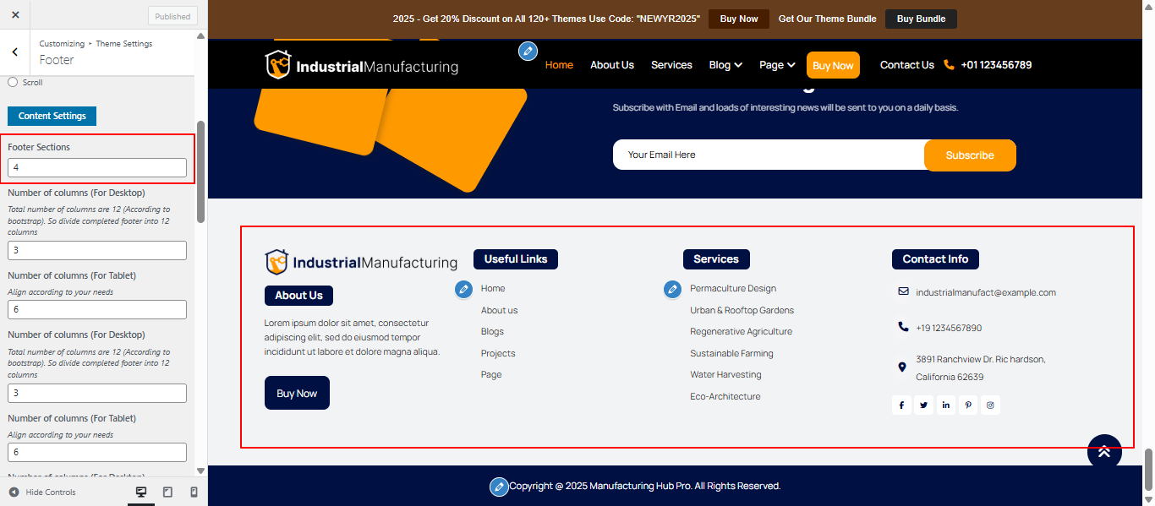Click the Buy Bundle button
The width and height of the screenshot is (1155, 506).
(x=921, y=19)
